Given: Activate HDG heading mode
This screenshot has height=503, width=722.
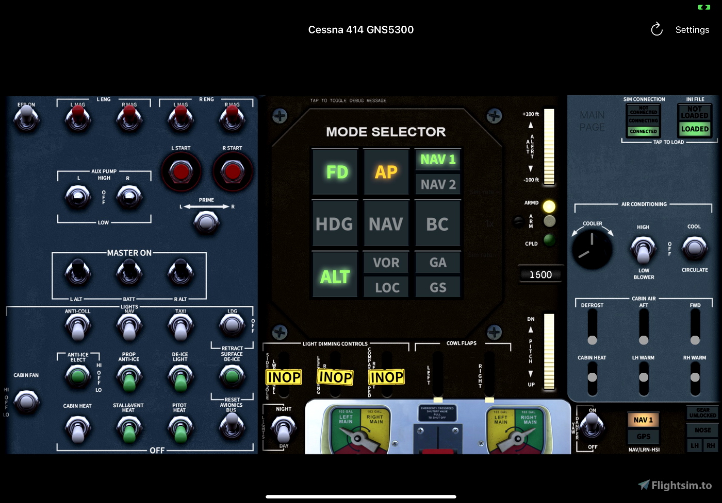Looking at the screenshot, I should point(335,224).
